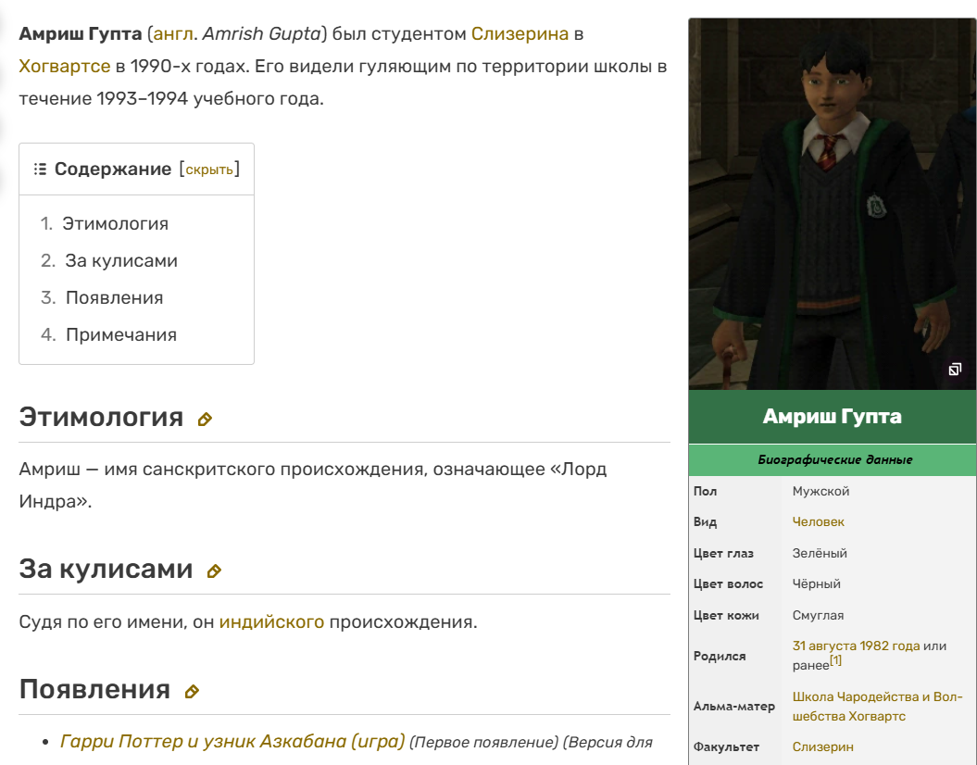Click the contents list icon beside Содержание
977x765 pixels.
[40, 169]
